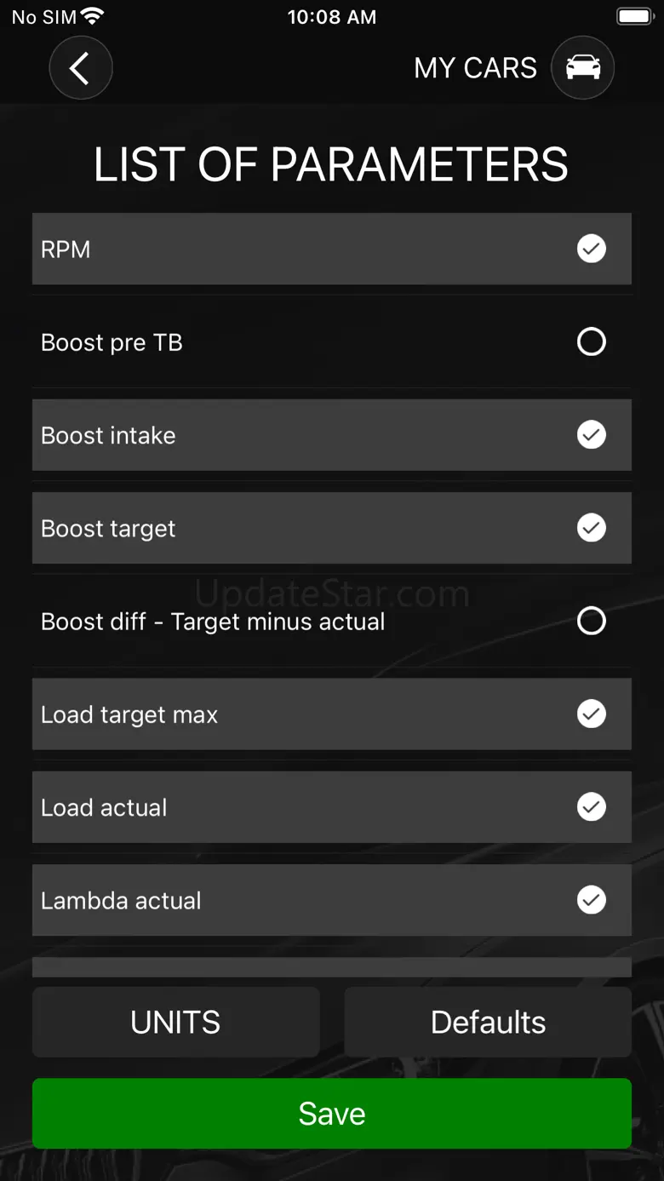Restore parameters with Defaults button

click(x=488, y=1022)
